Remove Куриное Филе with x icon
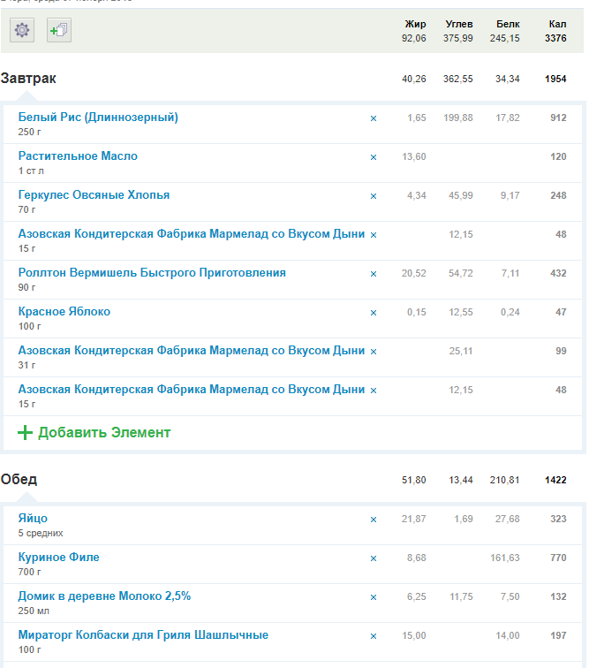 (x=373, y=558)
